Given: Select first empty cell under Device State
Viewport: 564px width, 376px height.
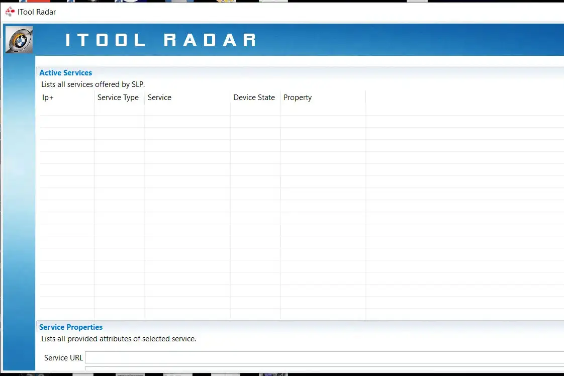Looking at the screenshot, I should click(255, 110).
